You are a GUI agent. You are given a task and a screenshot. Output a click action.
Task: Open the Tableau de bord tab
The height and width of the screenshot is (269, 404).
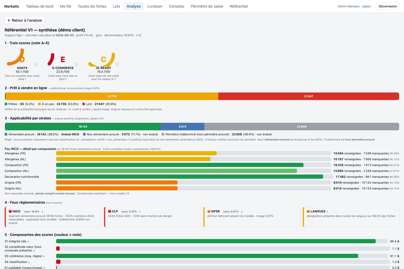click(40, 6)
